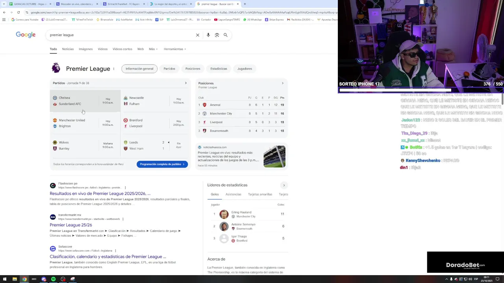504x283 pixels.
Task: Open the Windows Start menu
Action: click(5, 279)
